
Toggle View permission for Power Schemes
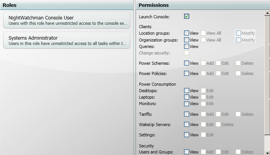click(x=186, y=63)
